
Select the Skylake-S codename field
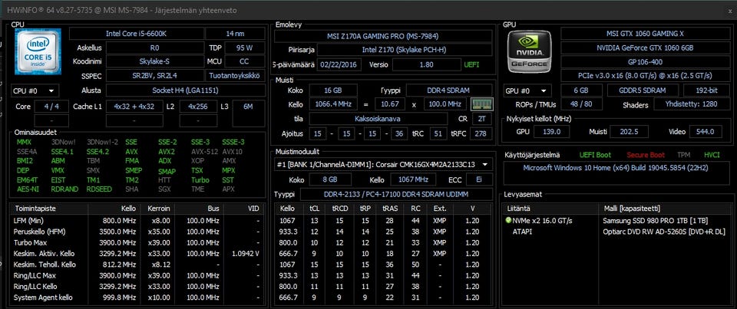(155, 61)
